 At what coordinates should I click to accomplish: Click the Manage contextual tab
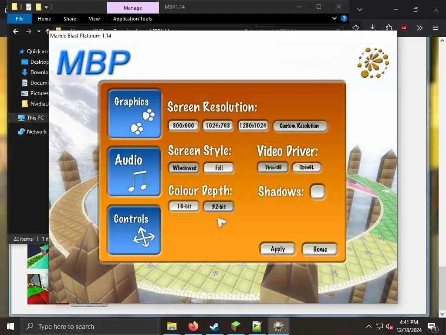point(133,8)
